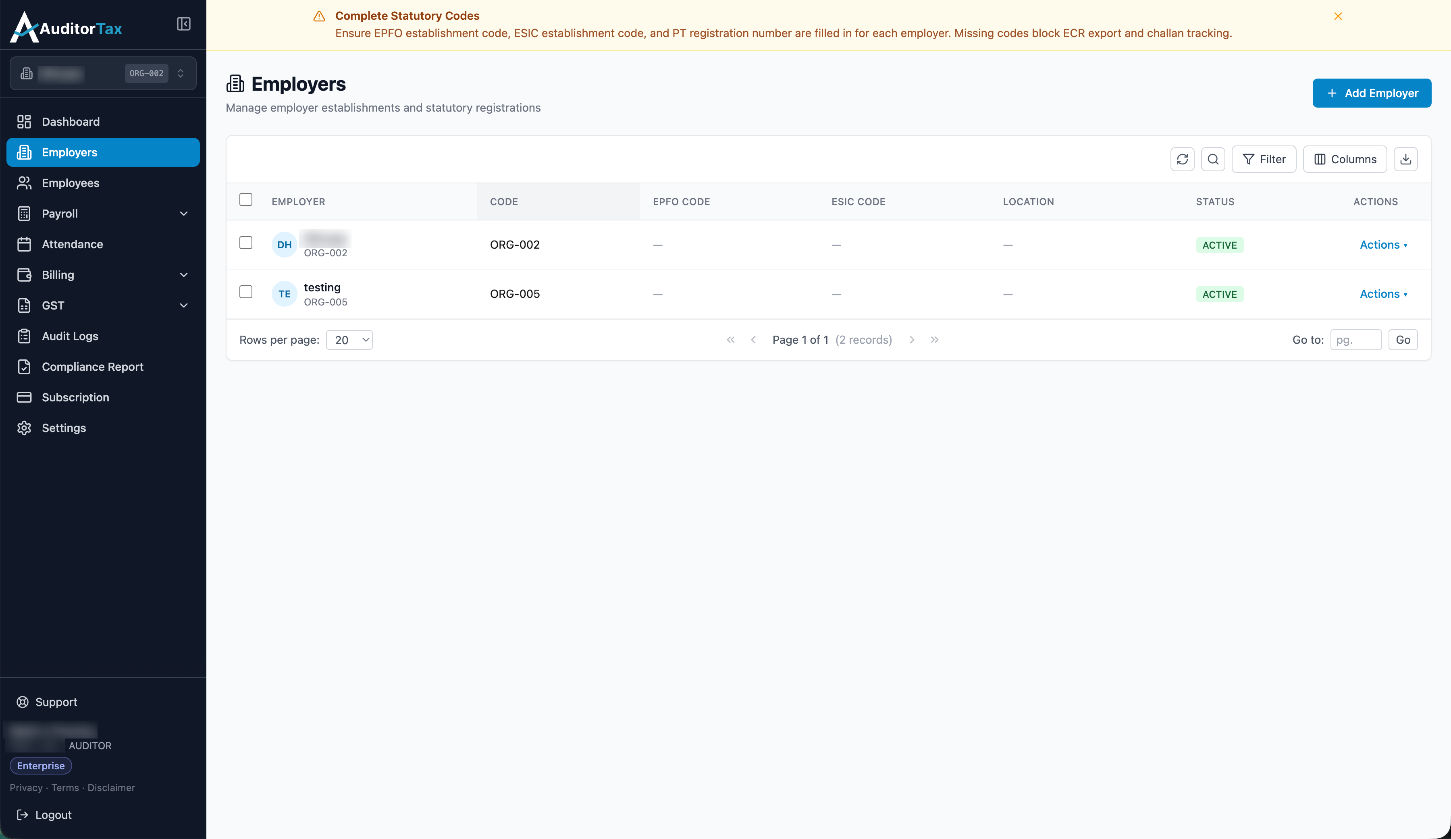Open the Disclaimer link
The width and height of the screenshot is (1451, 839).
[x=111, y=788]
